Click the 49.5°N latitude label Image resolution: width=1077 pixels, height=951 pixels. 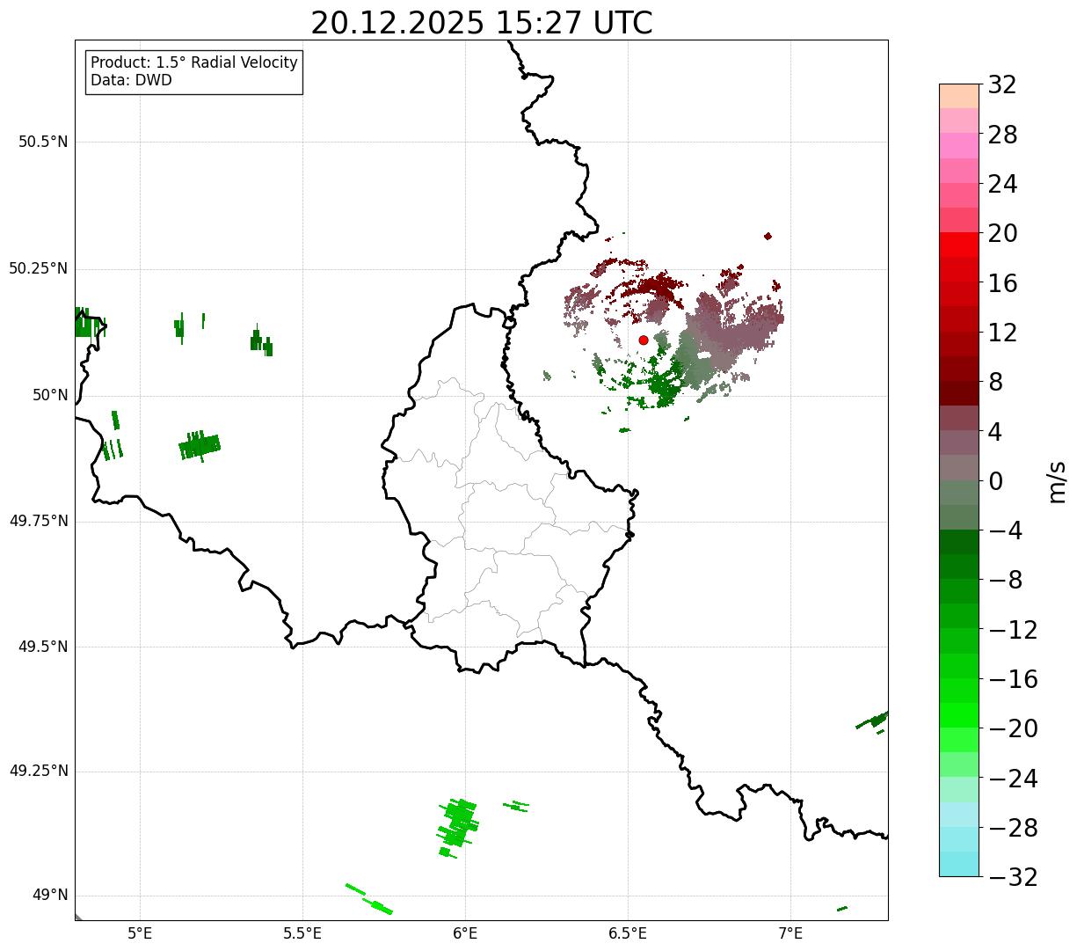43,647
